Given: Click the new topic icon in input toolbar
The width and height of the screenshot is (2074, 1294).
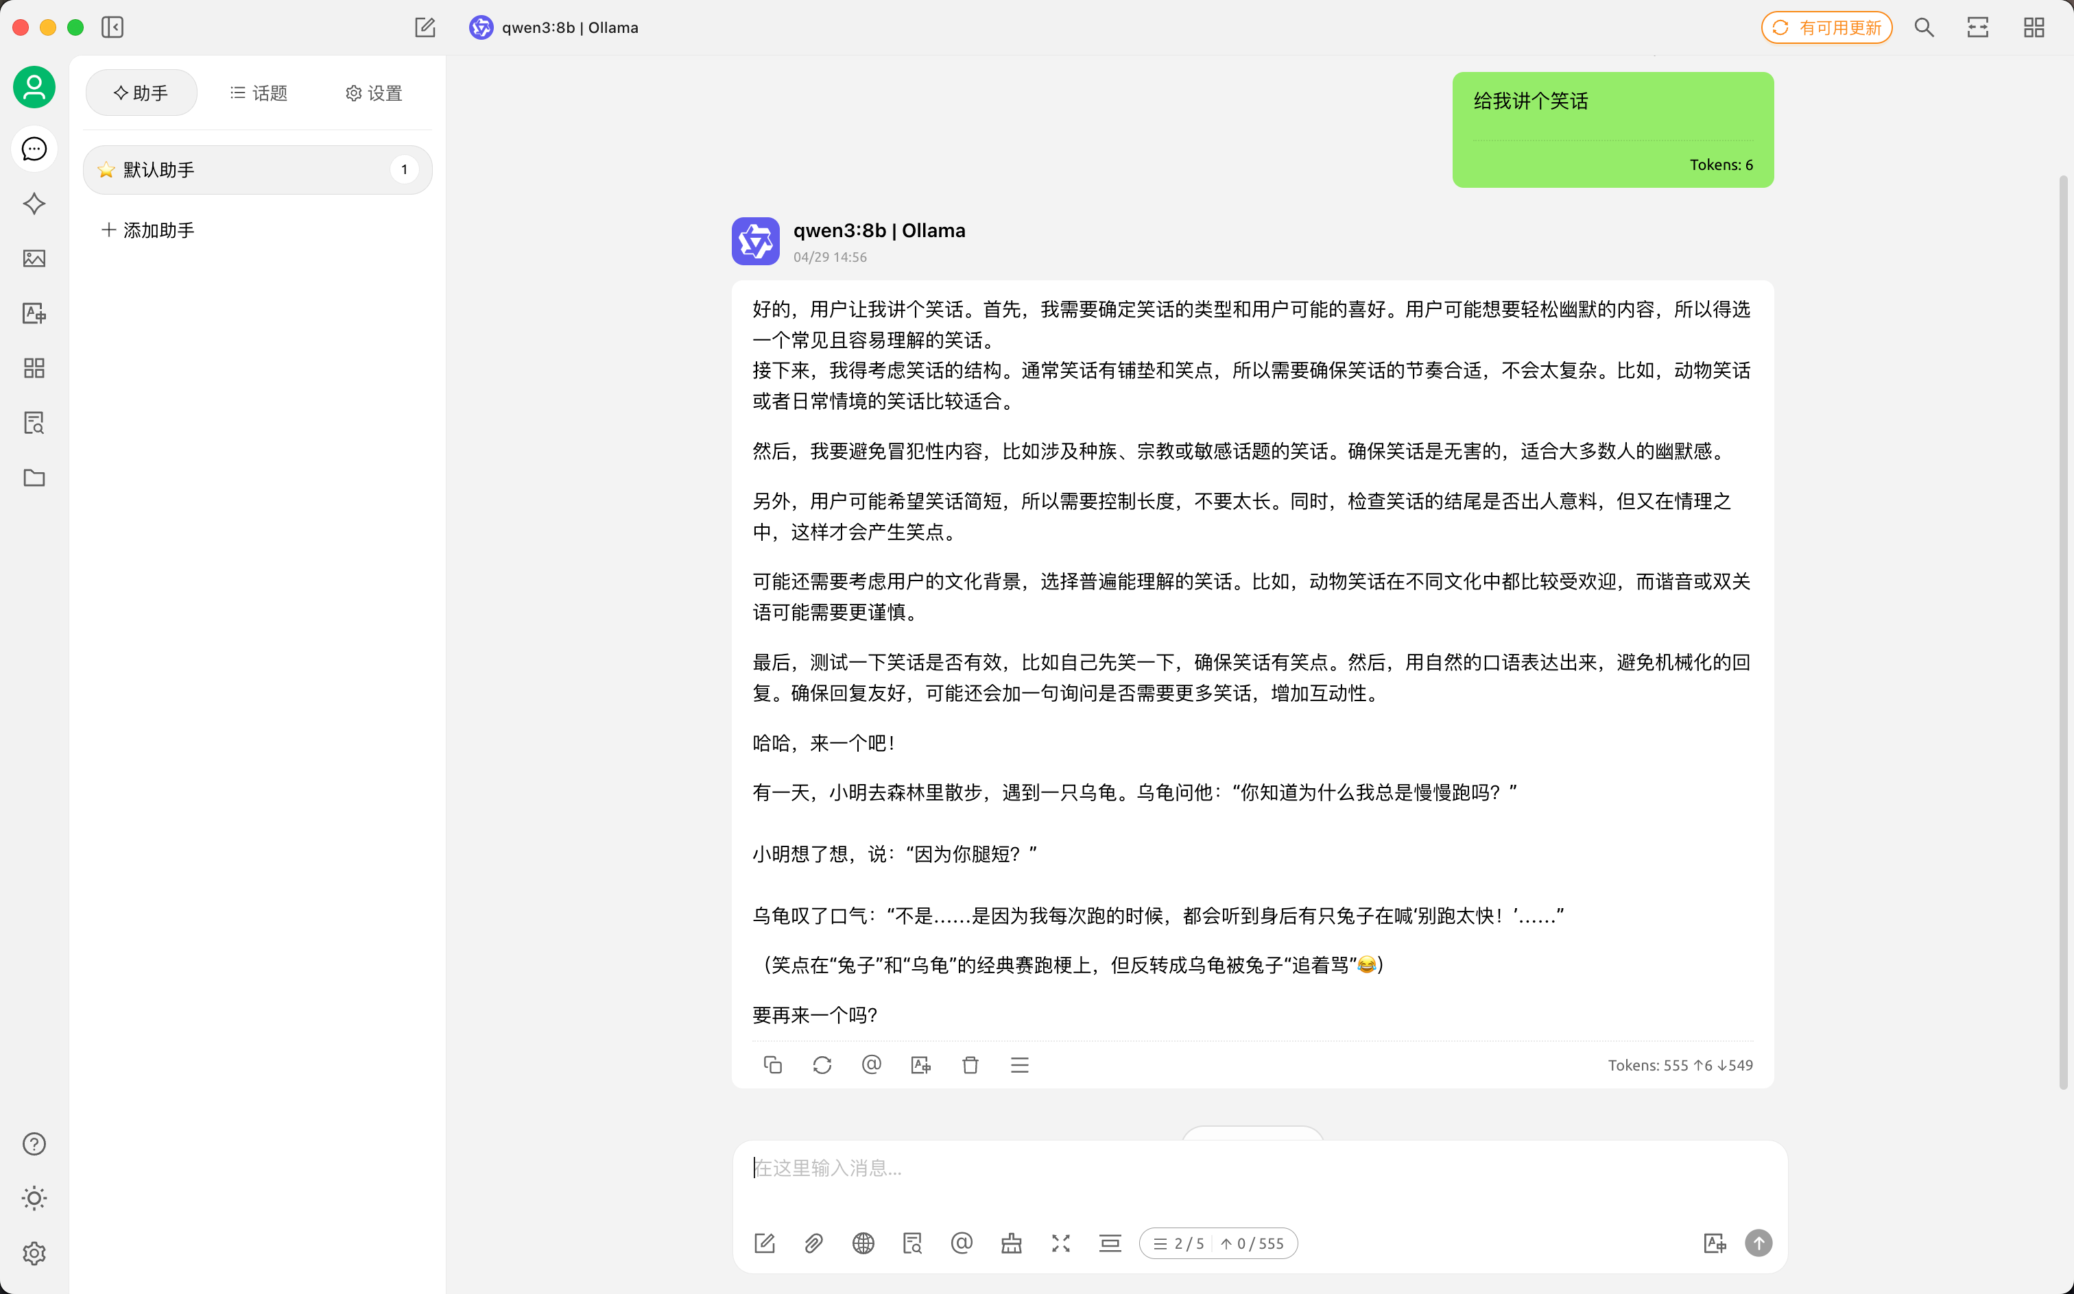Looking at the screenshot, I should [x=765, y=1243].
